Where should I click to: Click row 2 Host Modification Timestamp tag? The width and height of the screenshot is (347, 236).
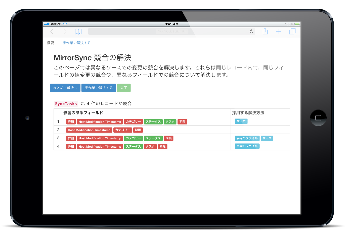(x=89, y=130)
